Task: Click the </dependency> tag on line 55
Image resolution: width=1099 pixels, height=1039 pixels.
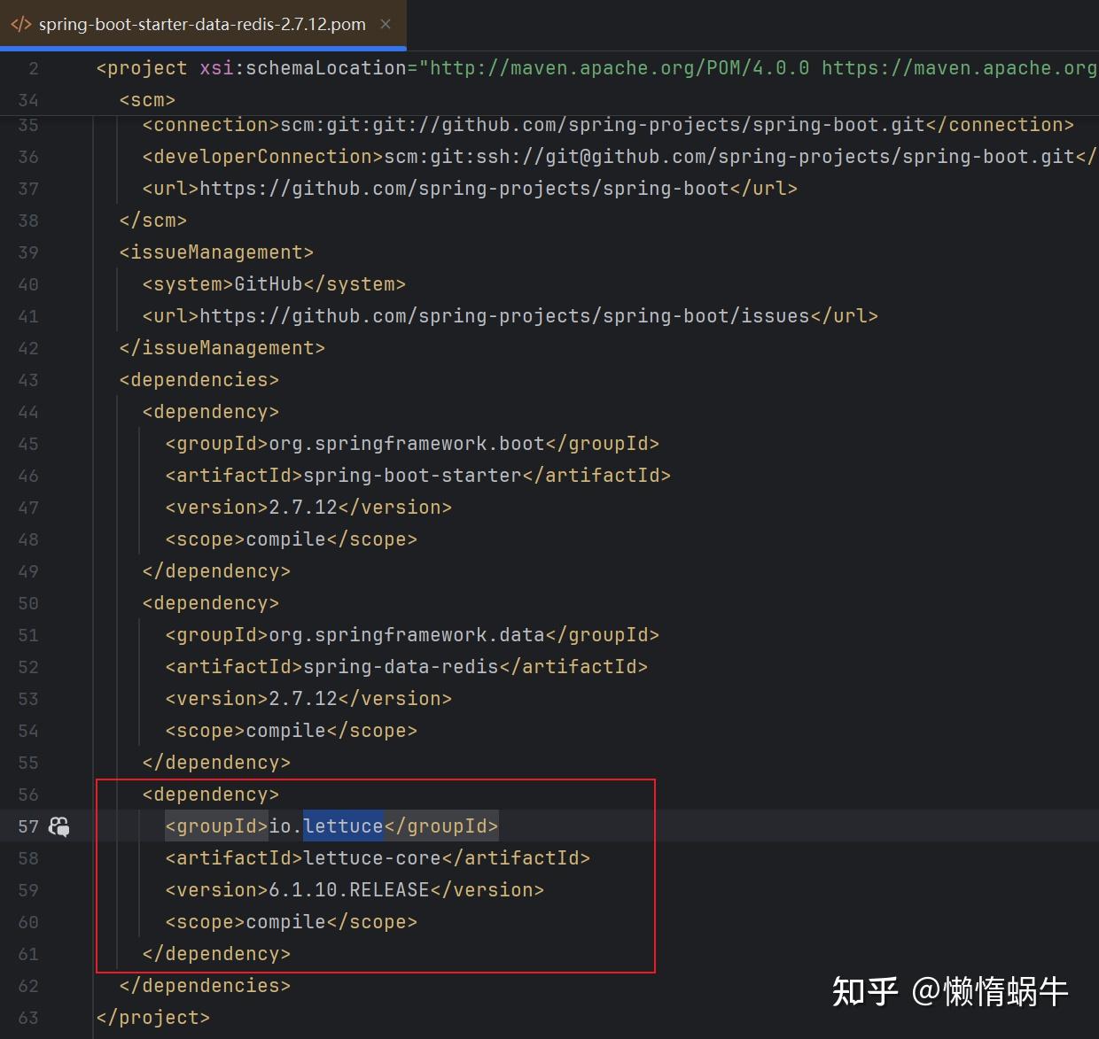Action: (216, 763)
